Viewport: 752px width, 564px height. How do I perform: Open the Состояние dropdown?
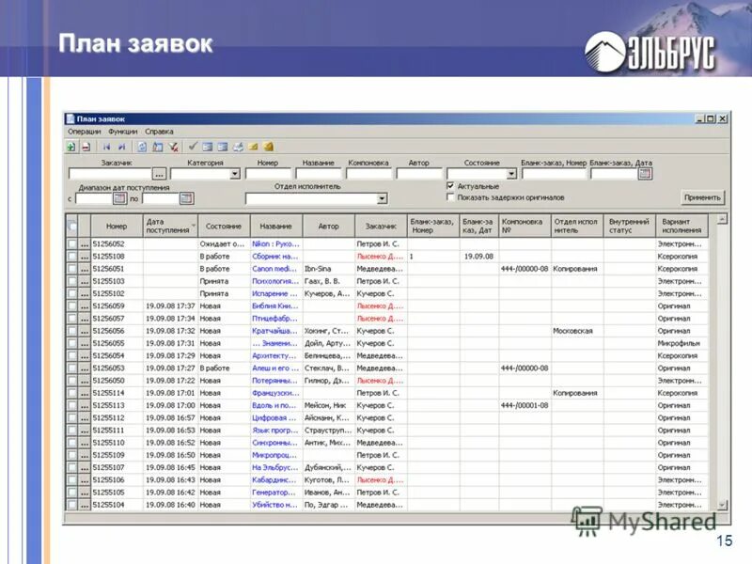pos(511,174)
